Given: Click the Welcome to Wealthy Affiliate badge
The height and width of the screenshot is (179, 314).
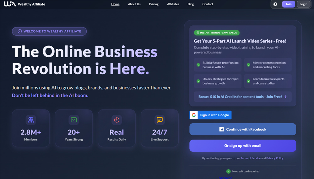Looking at the screenshot, I should (x=49, y=31).
